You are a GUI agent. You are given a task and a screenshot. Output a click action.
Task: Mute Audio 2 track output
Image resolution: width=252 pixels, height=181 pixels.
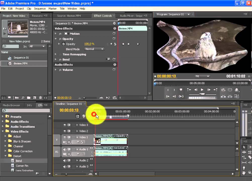pos(65,160)
